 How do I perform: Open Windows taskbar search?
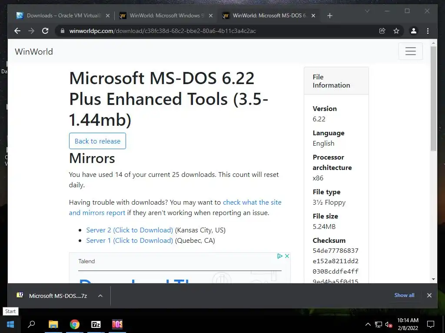pos(31,324)
